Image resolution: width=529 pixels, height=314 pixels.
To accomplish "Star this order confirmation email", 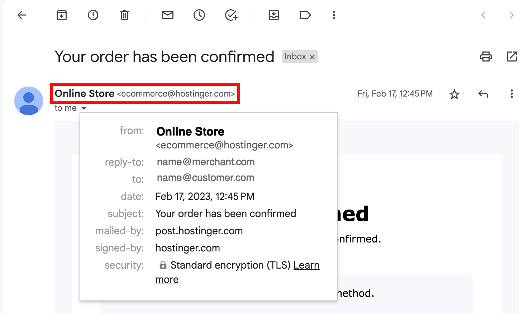I will tap(454, 94).
